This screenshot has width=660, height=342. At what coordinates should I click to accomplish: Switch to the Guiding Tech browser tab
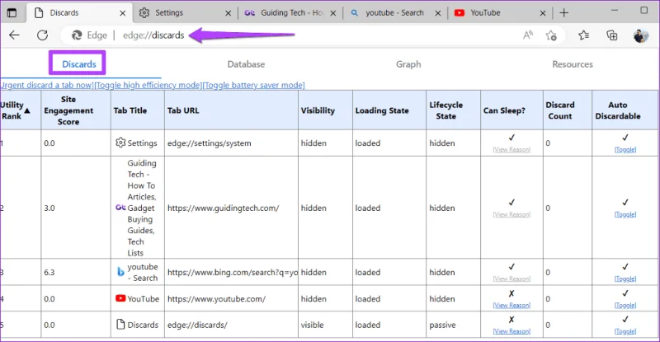290,12
